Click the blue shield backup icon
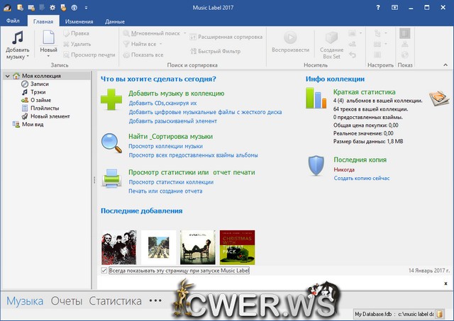The height and width of the screenshot is (321, 454). point(316,165)
